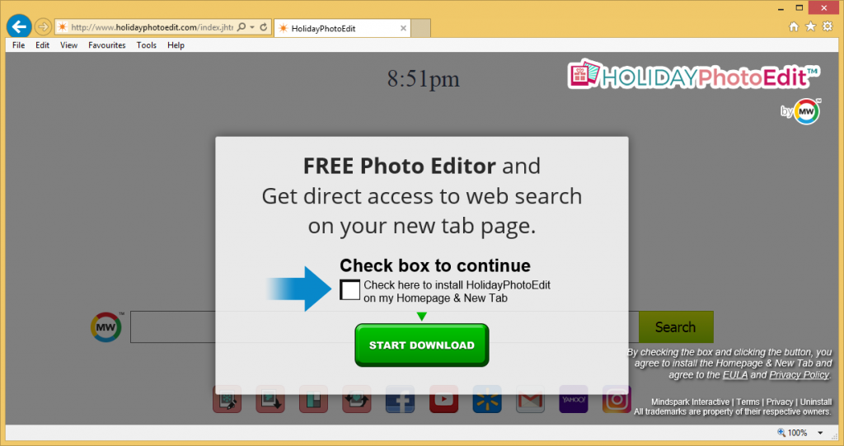Click the HolidayPhotoEdit favicon in address bar
The width and height of the screenshot is (844, 446).
pos(63,27)
